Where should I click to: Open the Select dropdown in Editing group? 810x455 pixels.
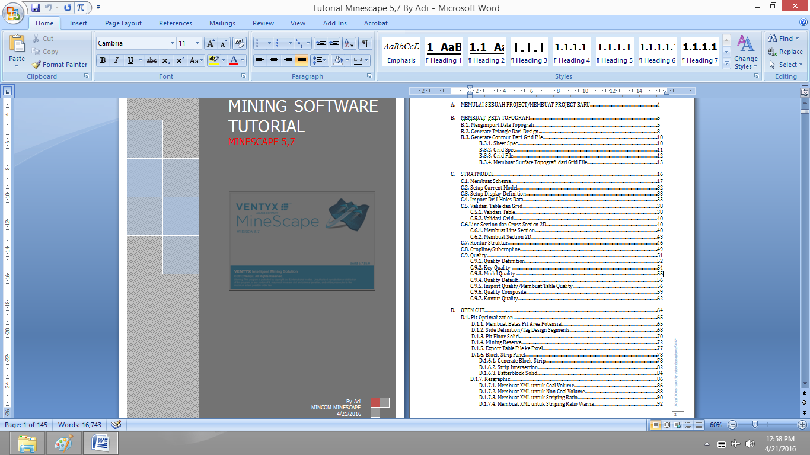[x=786, y=65]
